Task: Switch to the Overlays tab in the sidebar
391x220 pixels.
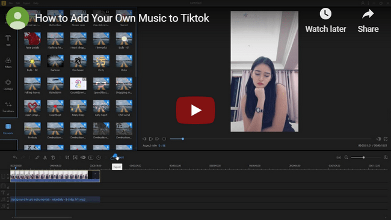Action: click(x=8, y=85)
